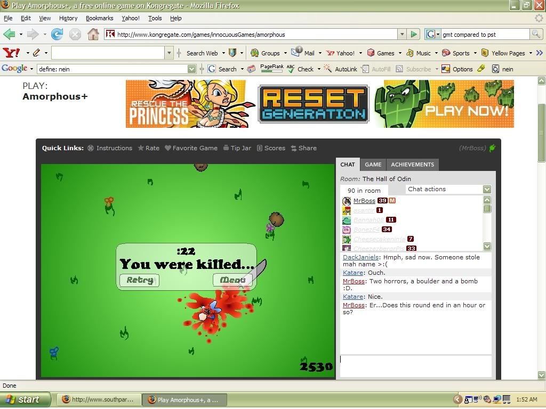Click the AutoLink toolbar button
Screen dimensions: 546x409
tap(341, 69)
